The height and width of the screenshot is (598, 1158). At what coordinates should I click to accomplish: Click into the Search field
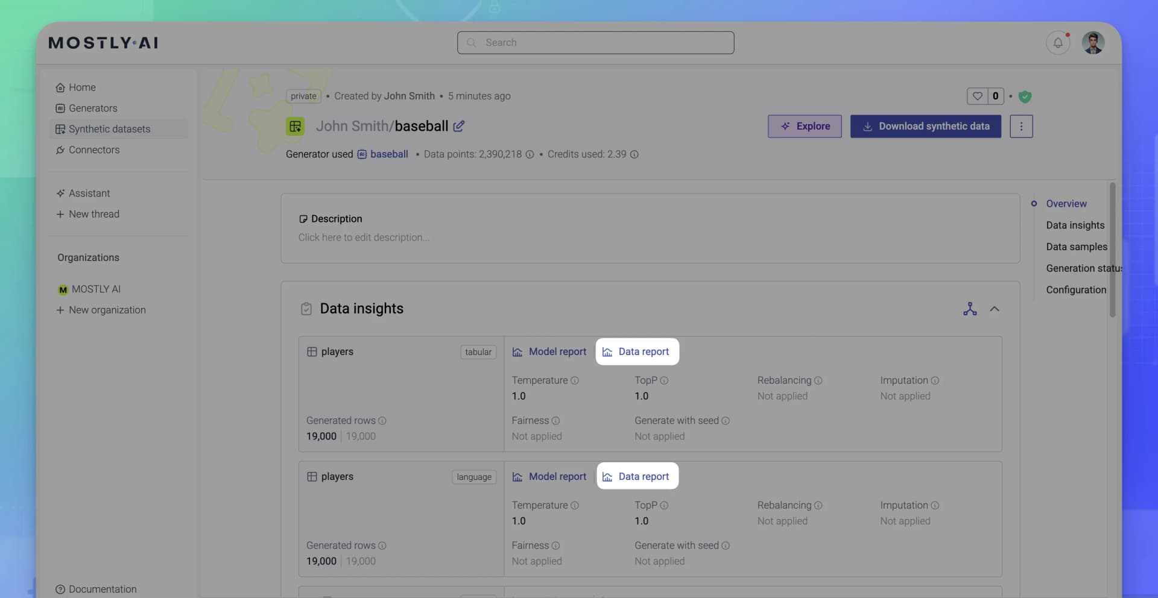tap(595, 42)
